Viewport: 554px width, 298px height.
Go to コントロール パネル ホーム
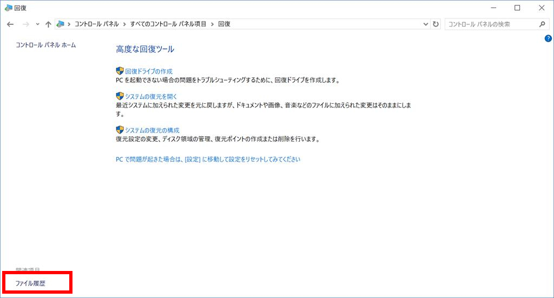click(x=46, y=45)
